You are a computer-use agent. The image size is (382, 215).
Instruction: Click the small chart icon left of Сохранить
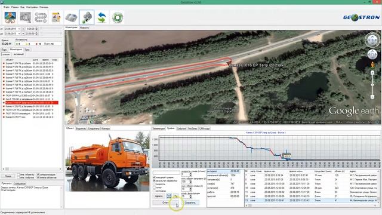click(176, 196)
